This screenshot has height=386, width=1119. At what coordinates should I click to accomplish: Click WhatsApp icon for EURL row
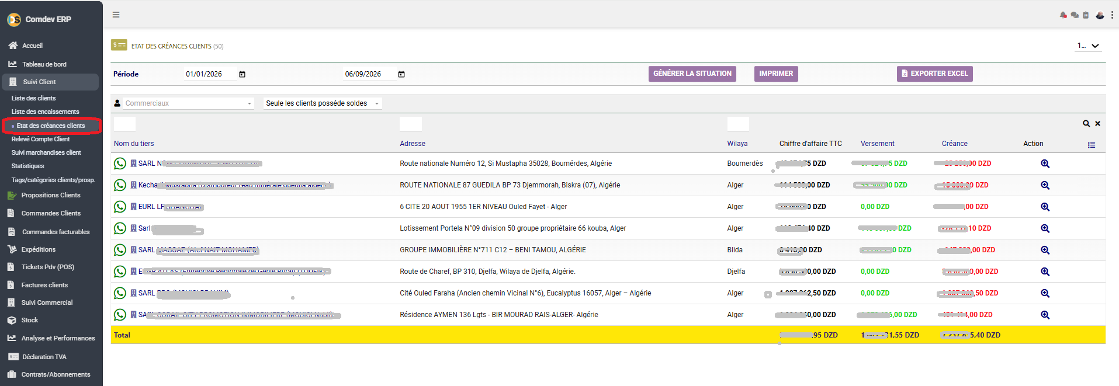(x=120, y=207)
